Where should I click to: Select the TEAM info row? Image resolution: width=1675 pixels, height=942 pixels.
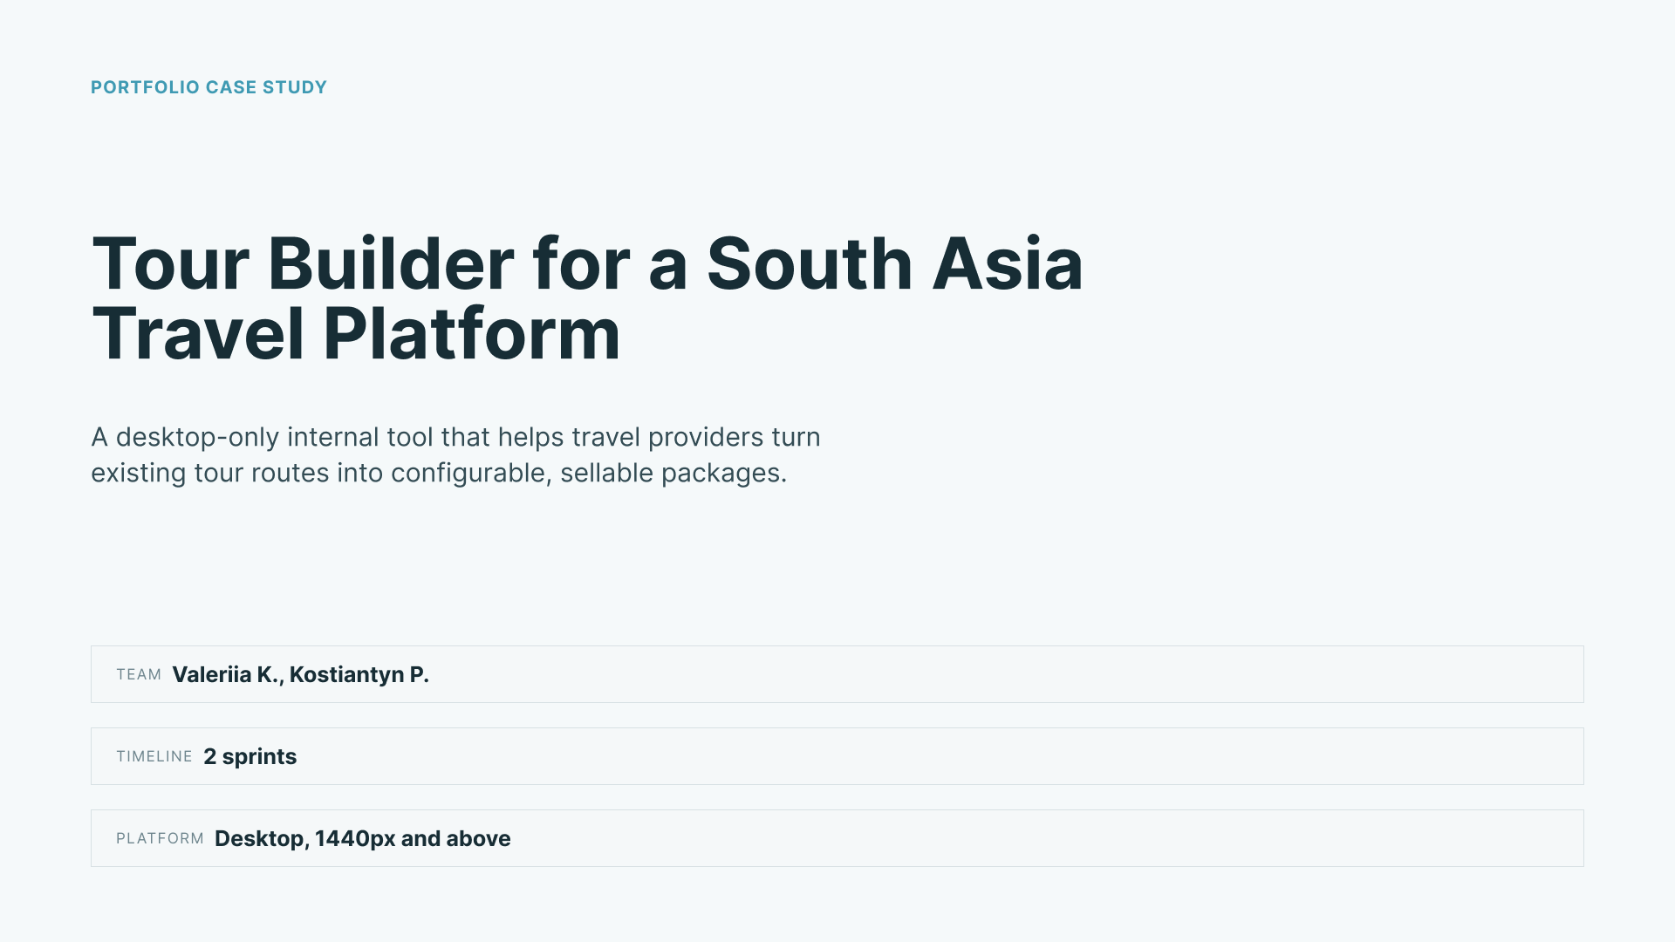click(837, 674)
